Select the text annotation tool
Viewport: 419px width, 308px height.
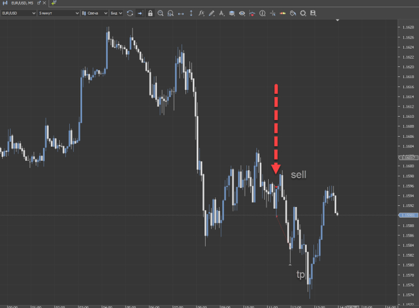(x=222, y=13)
